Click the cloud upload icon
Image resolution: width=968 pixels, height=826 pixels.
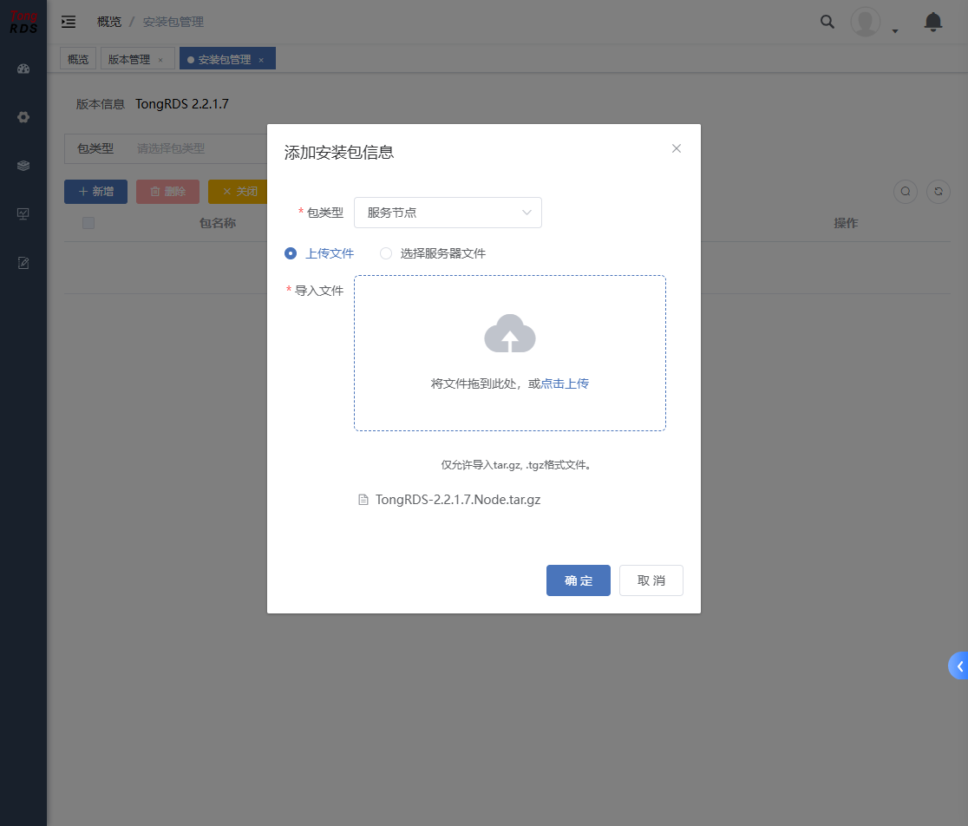(x=510, y=333)
